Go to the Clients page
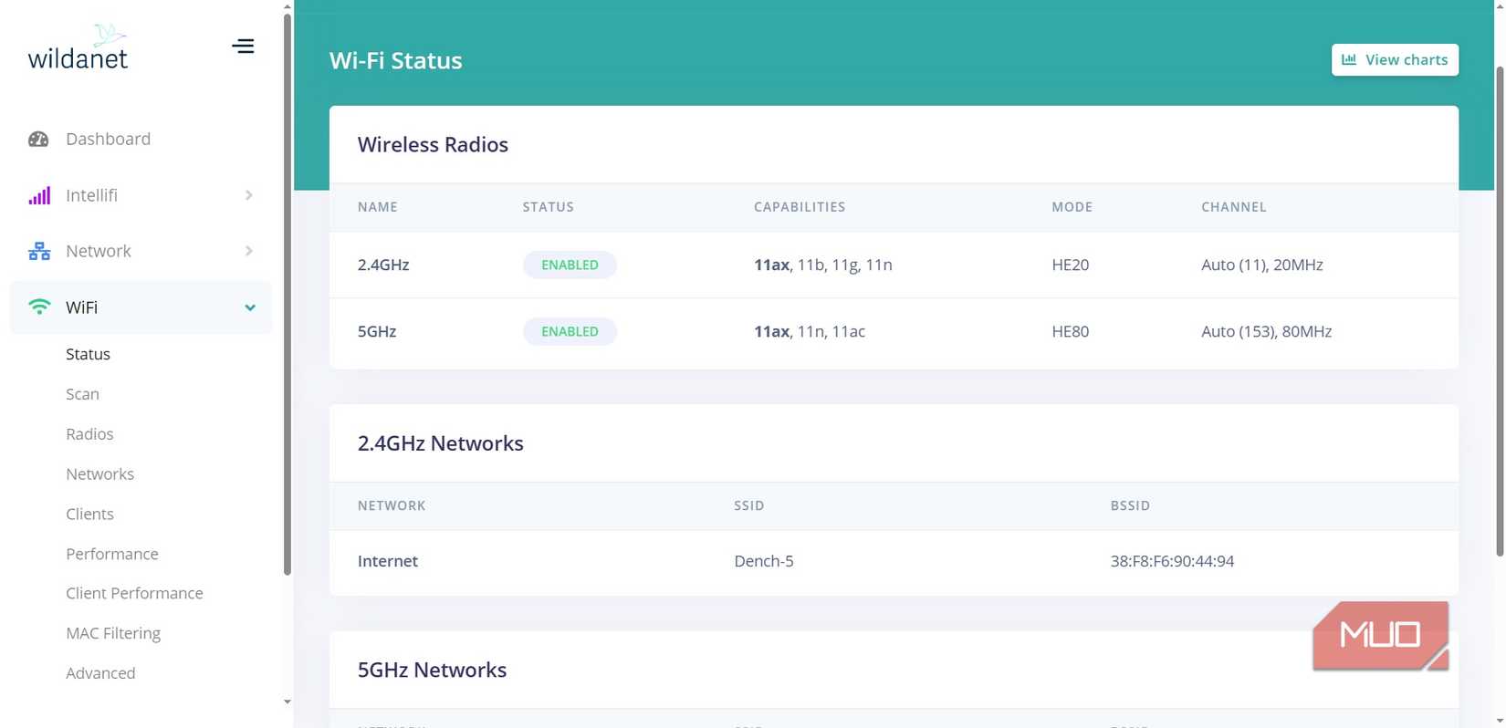Screen dimensions: 1506x728 point(89,514)
